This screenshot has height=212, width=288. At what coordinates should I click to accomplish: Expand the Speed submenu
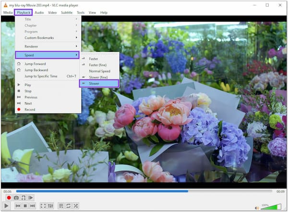click(x=48, y=55)
